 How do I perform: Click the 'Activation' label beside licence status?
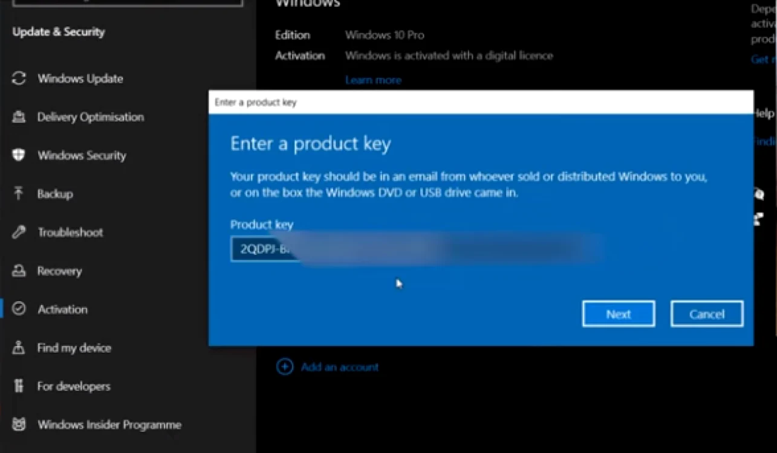(300, 56)
